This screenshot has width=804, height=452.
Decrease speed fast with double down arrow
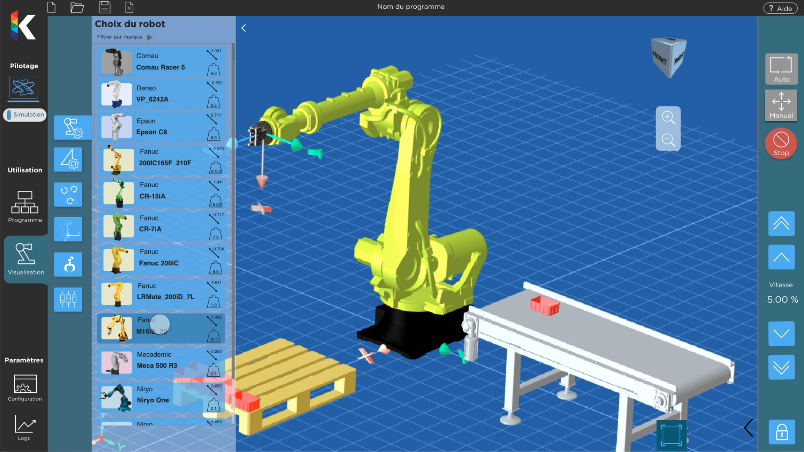tap(781, 367)
